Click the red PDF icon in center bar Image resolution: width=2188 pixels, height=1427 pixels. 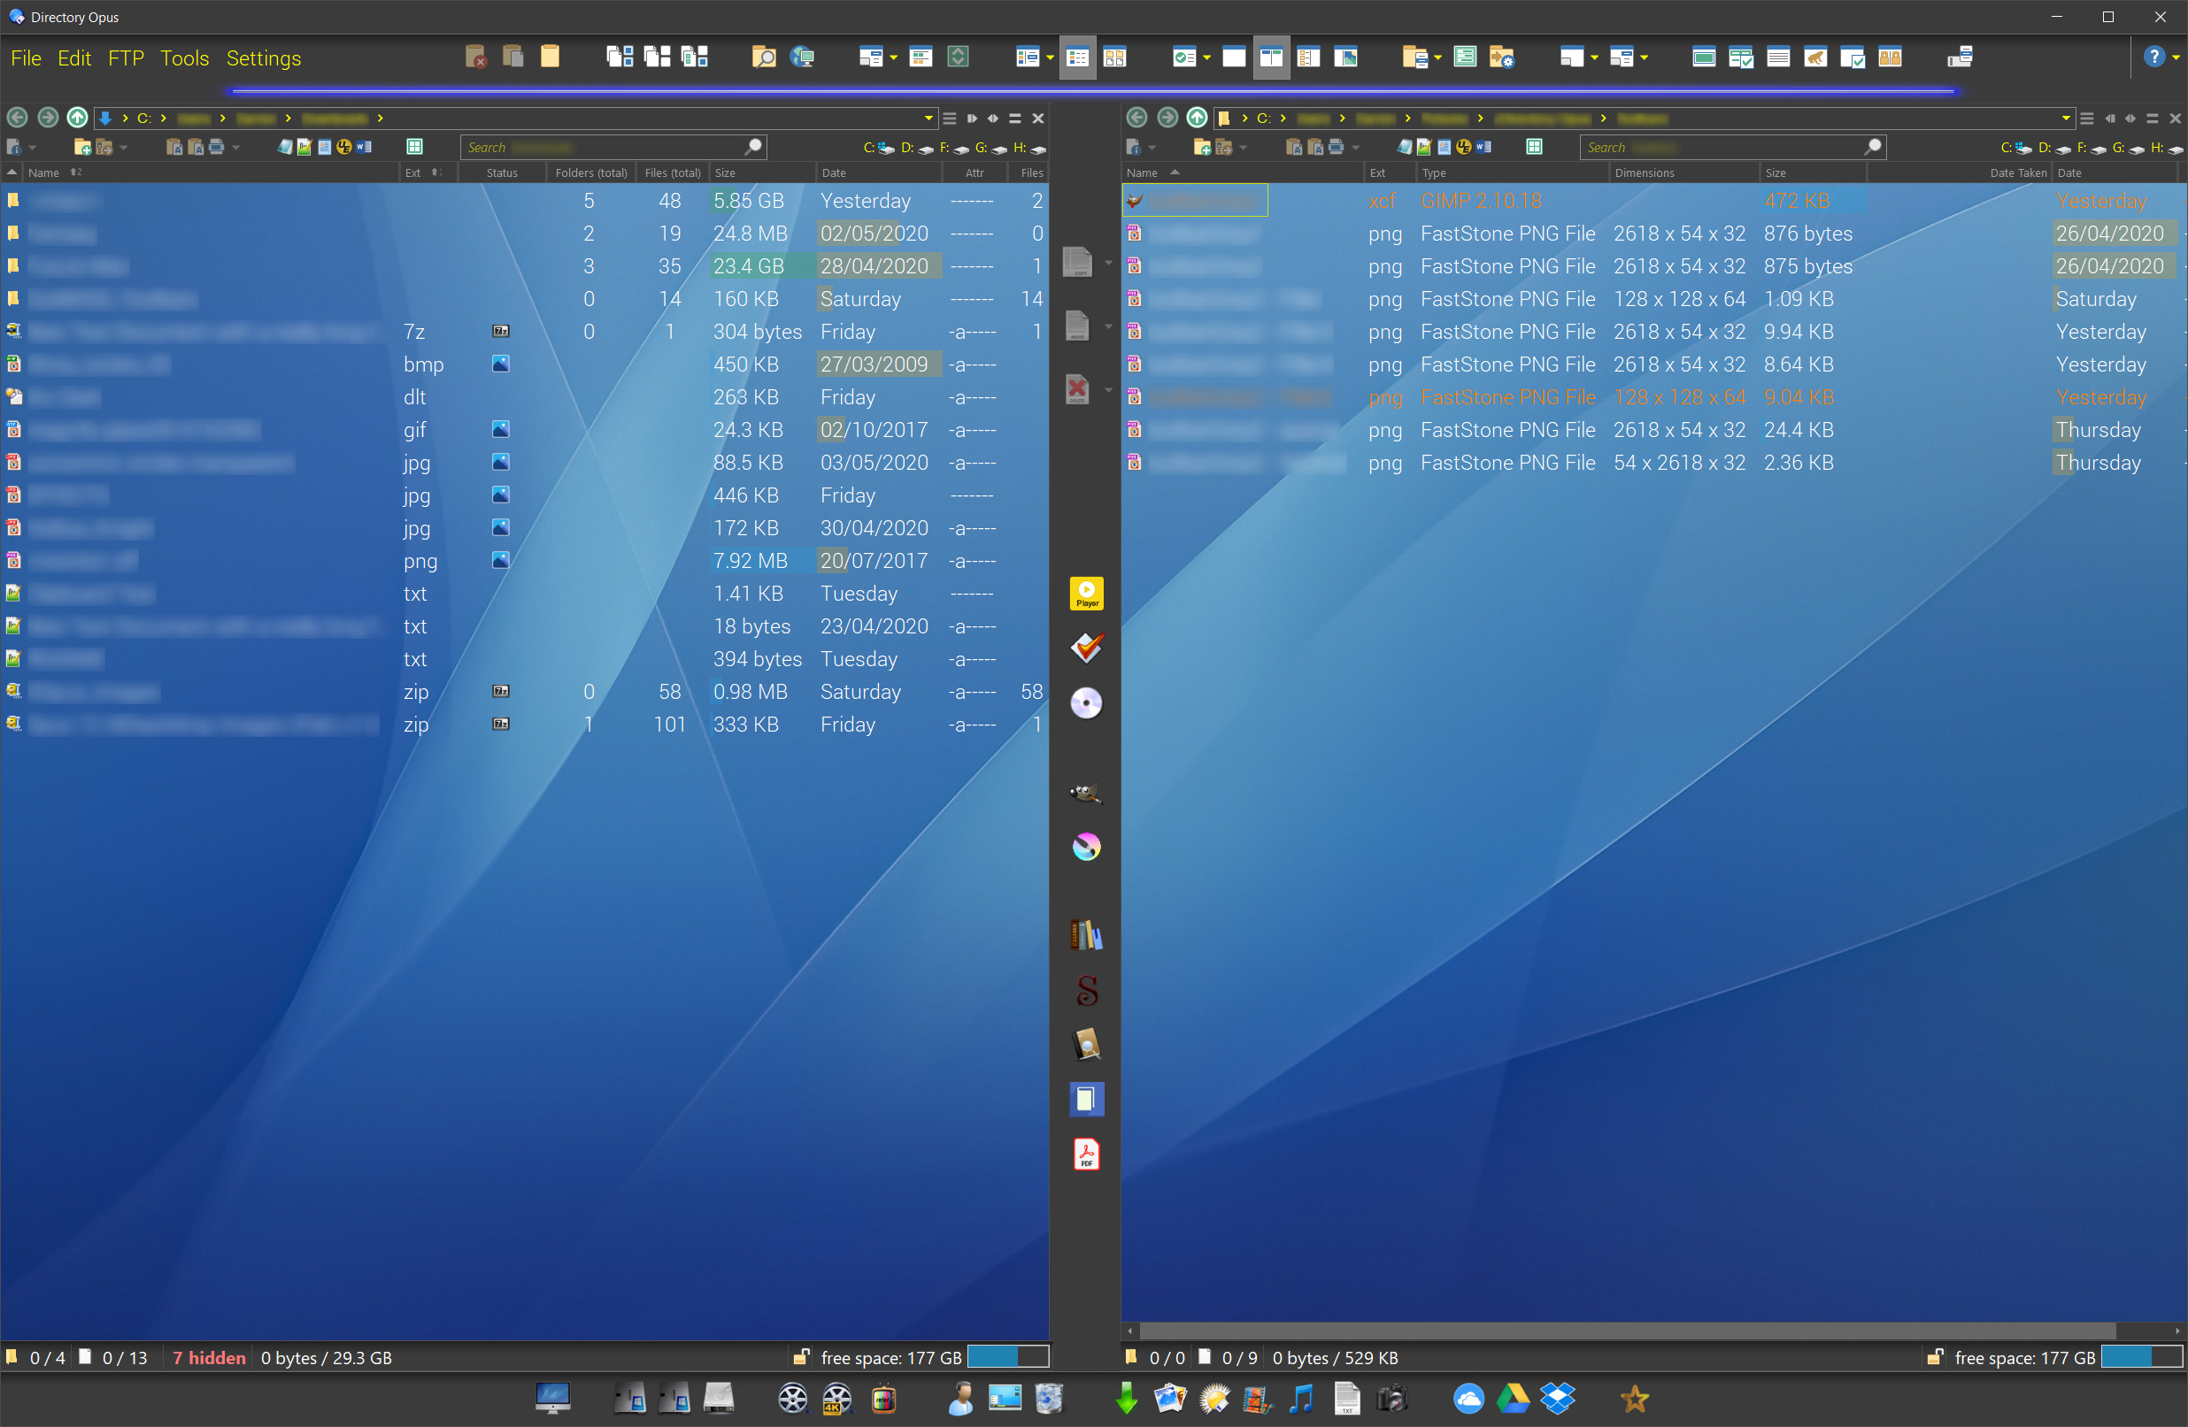click(1086, 1153)
